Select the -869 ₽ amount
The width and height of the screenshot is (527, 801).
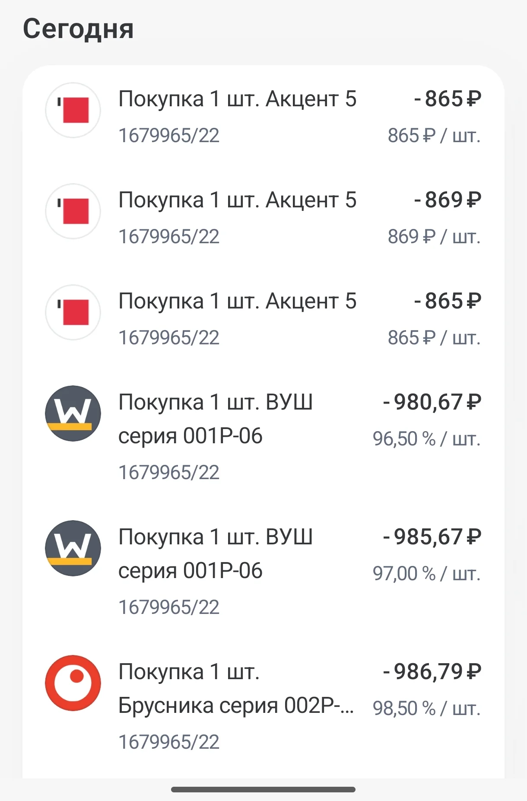click(x=447, y=200)
